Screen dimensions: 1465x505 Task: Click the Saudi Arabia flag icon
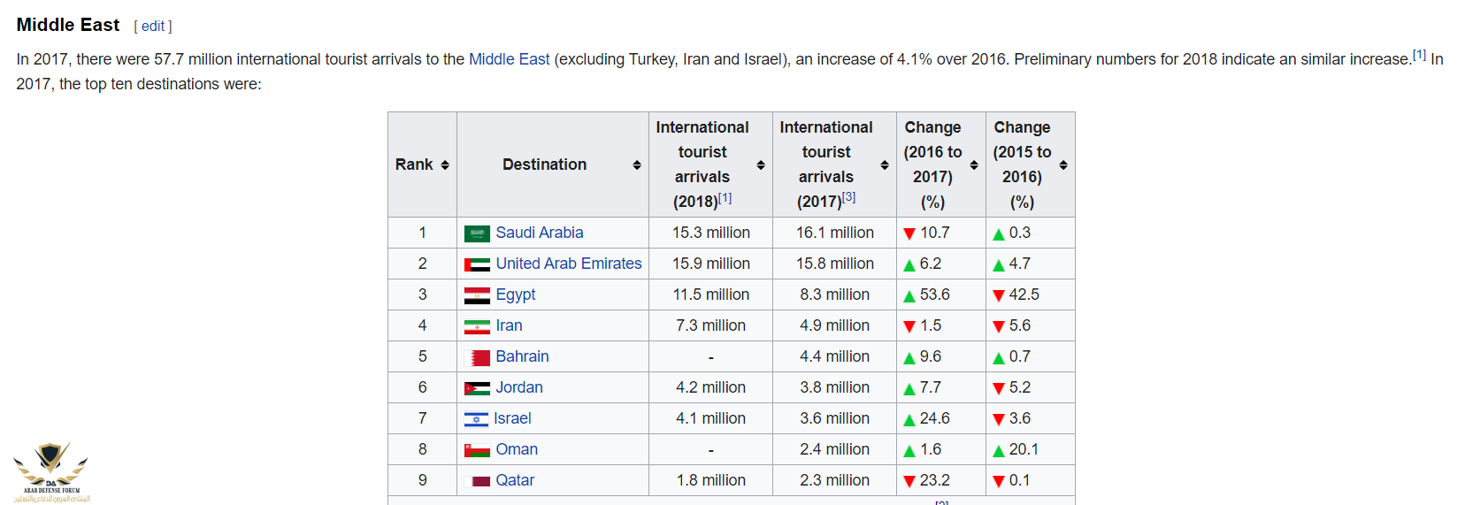point(477,233)
